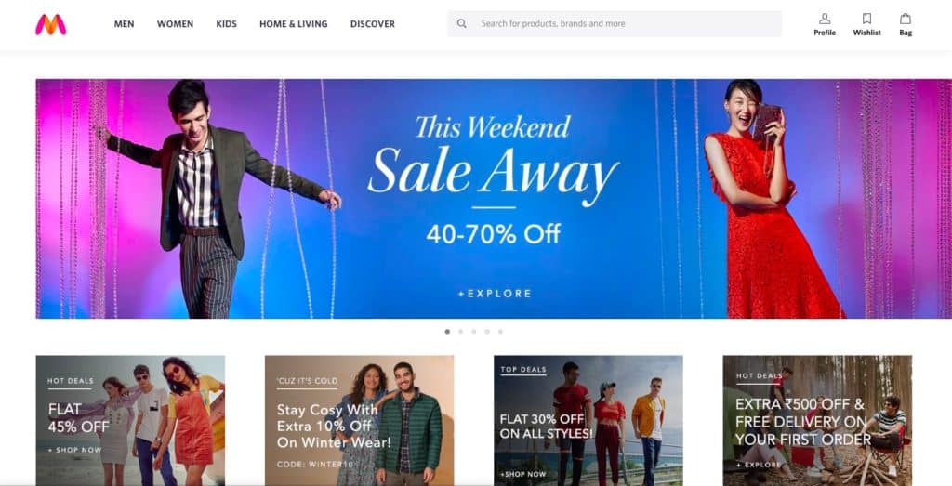
Task: Open the HOME & LIVING menu
Action: (293, 24)
